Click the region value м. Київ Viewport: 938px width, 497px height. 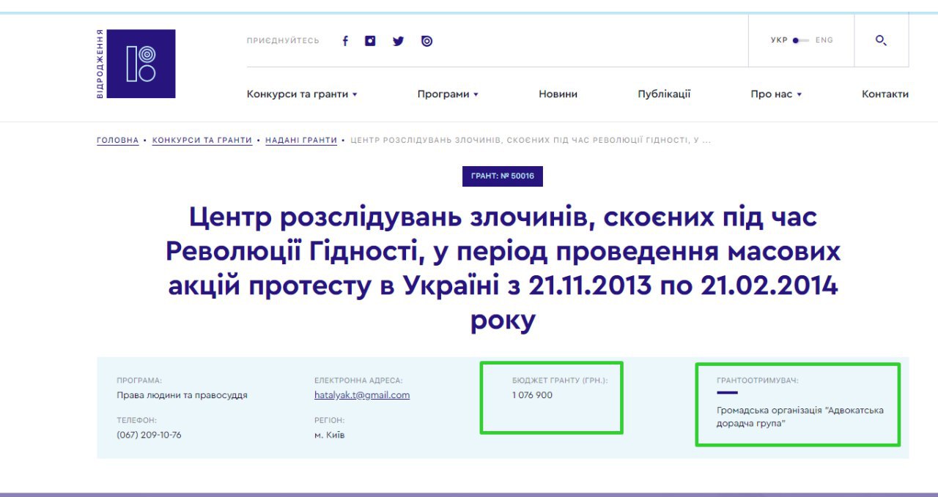[x=329, y=435]
